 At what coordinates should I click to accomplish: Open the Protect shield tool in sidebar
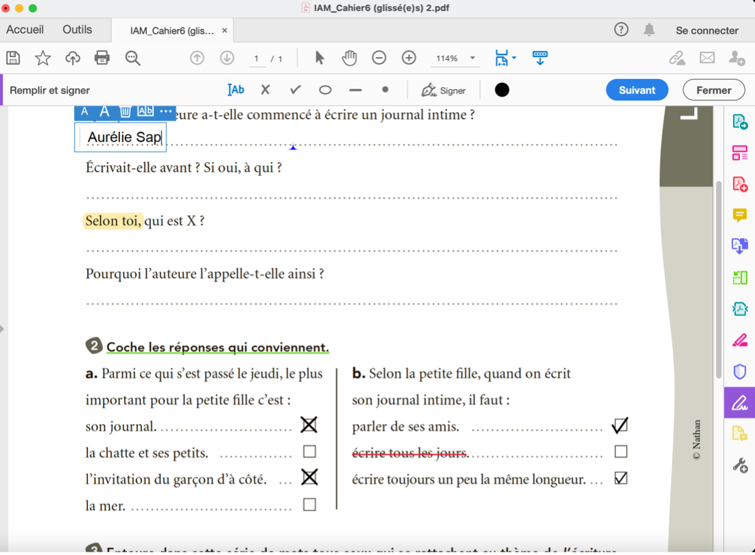tap(740, 372)
